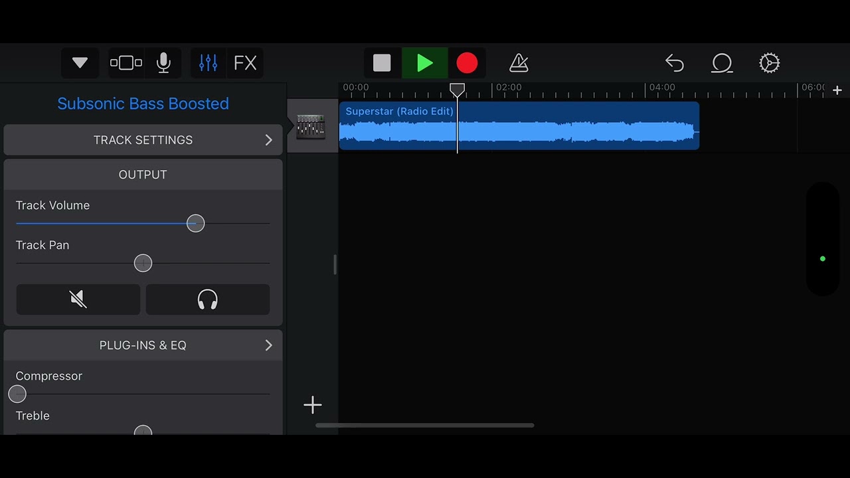The image size is (850, 478).
Task: Open the Loop Browser icon
Action: point(722,63)
